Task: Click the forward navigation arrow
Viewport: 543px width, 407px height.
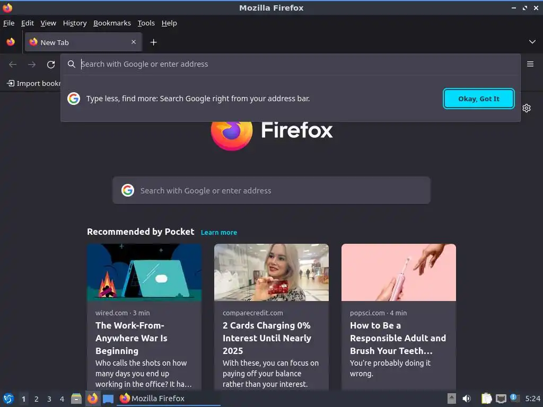Action: (32, 64)
